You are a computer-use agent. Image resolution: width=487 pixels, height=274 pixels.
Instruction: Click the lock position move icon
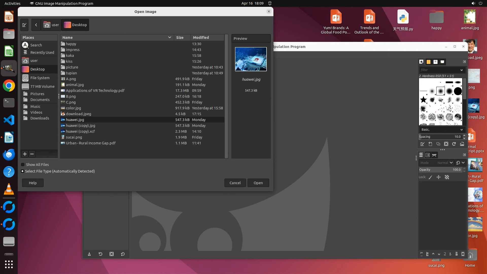(x=439, y=177)
